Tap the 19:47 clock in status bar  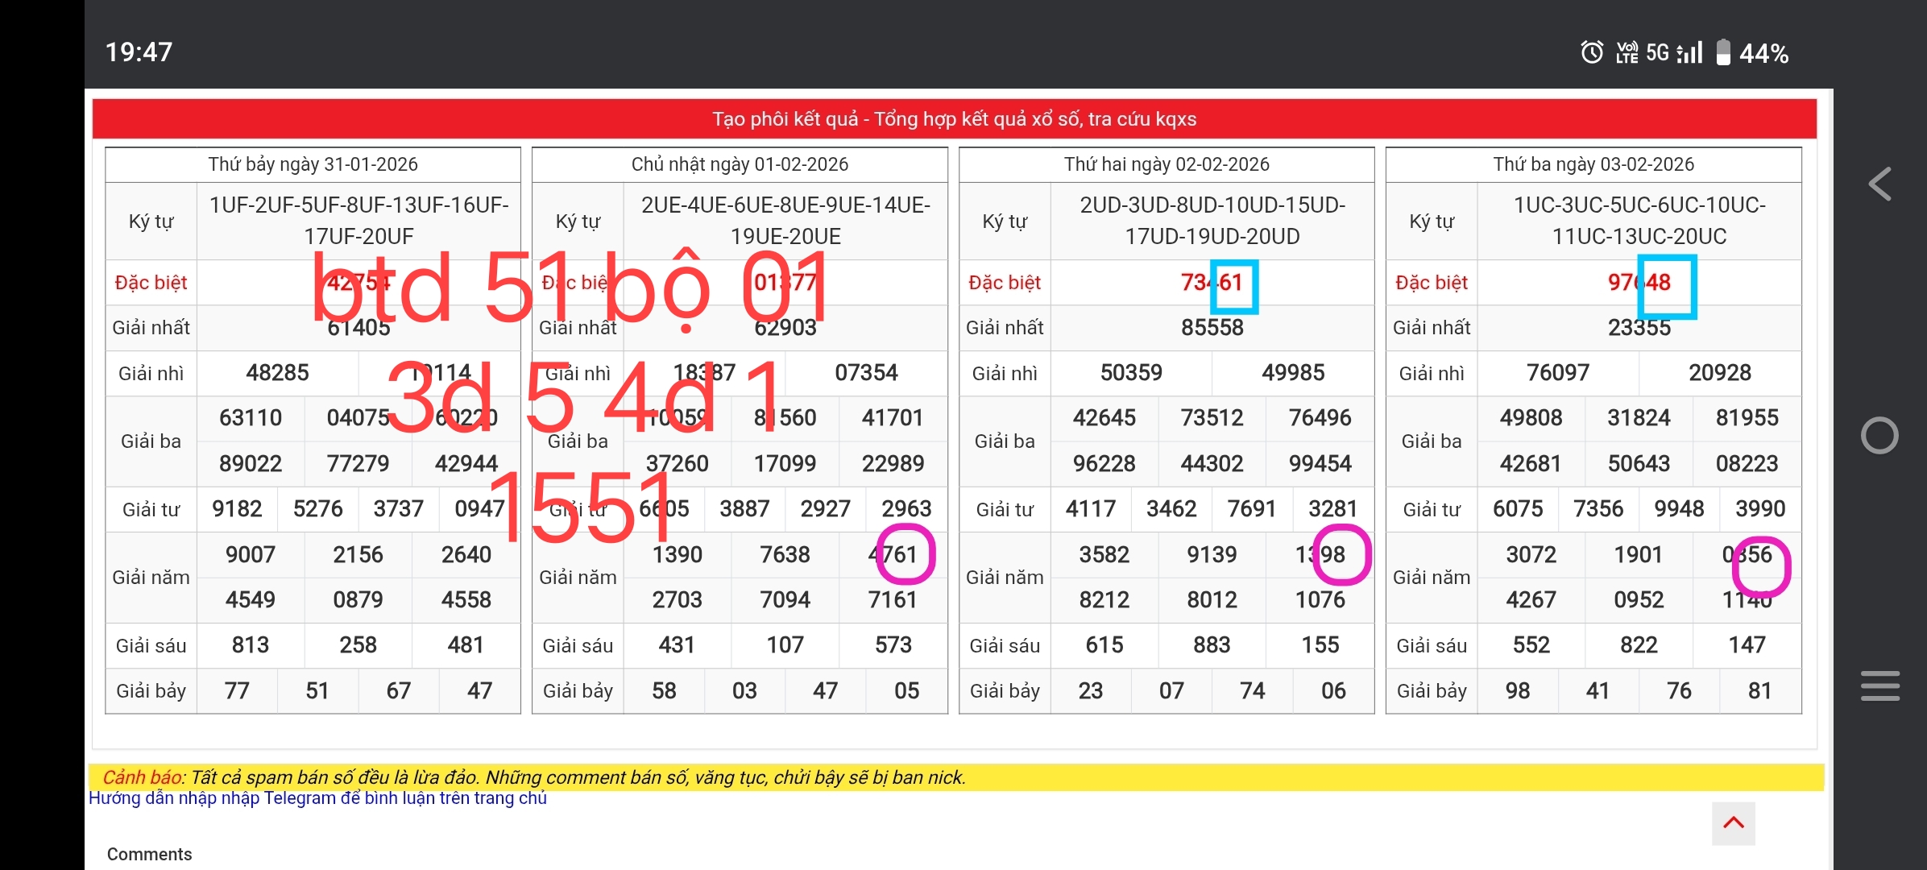[x=139, y=52]
